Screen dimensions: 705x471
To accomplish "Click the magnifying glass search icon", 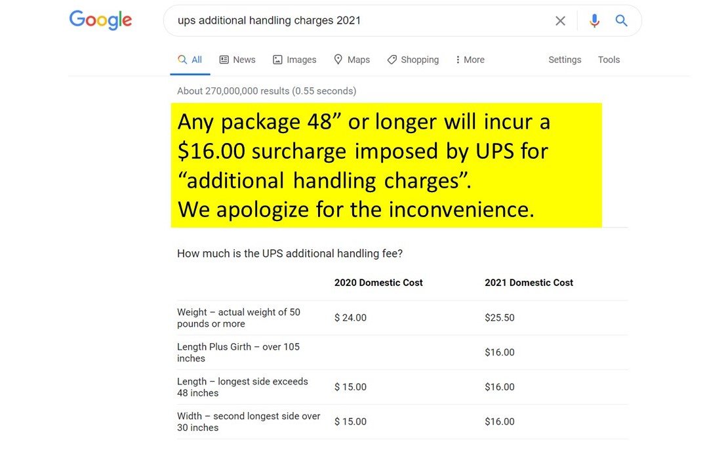I will tap(621, 20).
